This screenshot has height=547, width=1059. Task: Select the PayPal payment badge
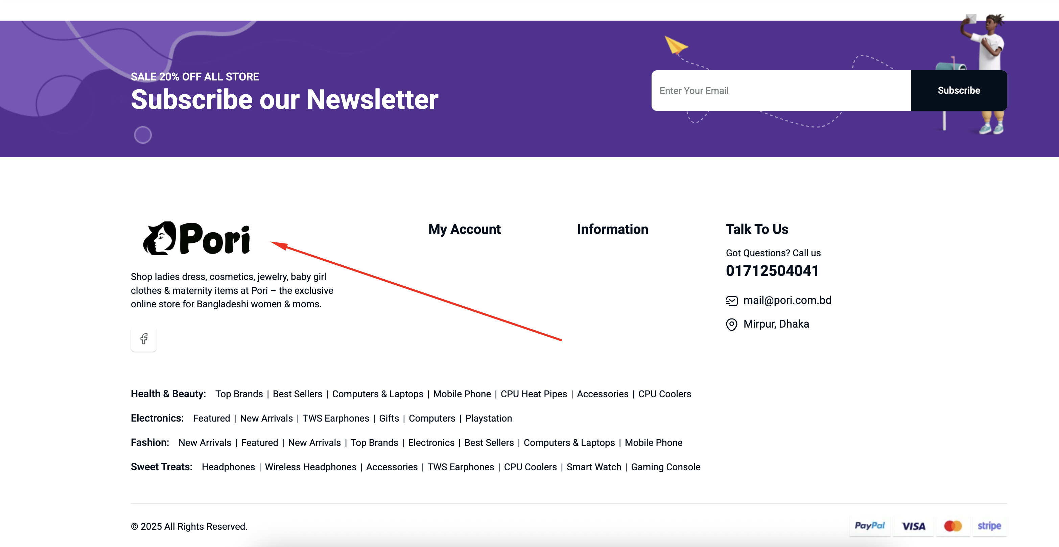(x=869, y=526)
